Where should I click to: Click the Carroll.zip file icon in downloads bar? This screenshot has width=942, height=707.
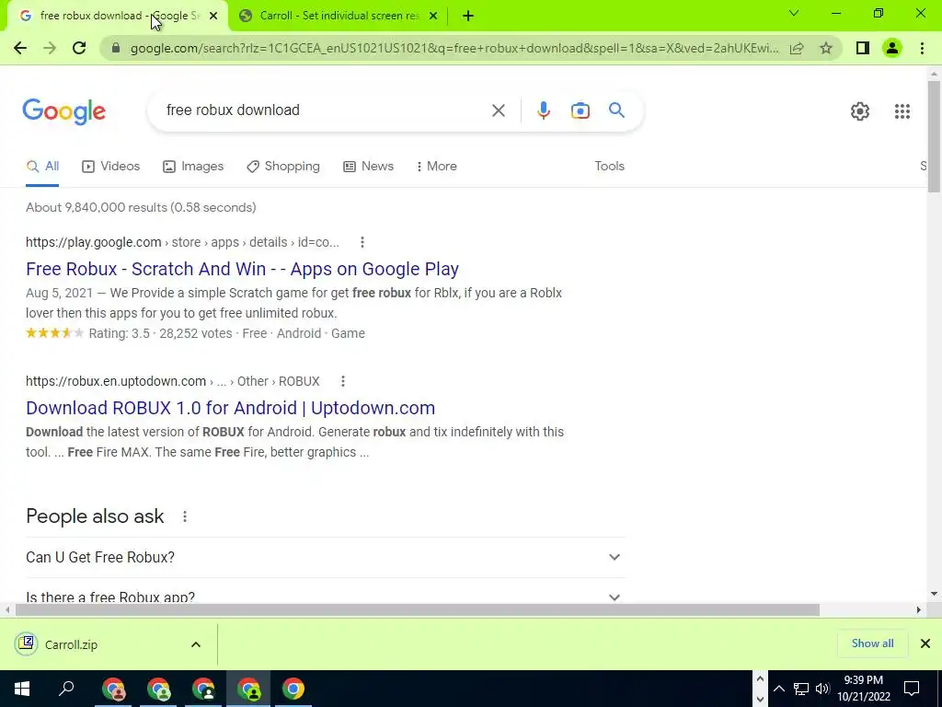pos(26,643)
